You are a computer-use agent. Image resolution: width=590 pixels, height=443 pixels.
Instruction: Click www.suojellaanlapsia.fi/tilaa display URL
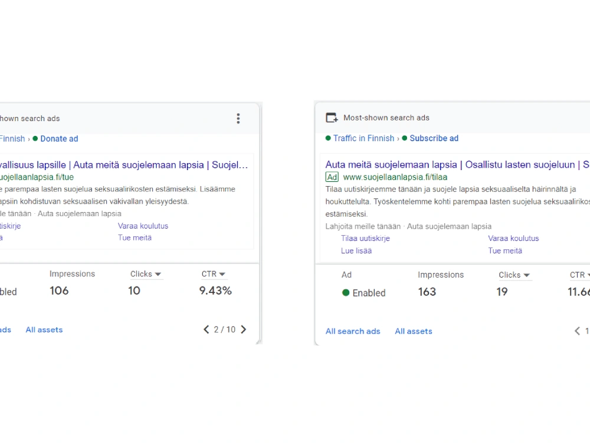click(395, 177)
